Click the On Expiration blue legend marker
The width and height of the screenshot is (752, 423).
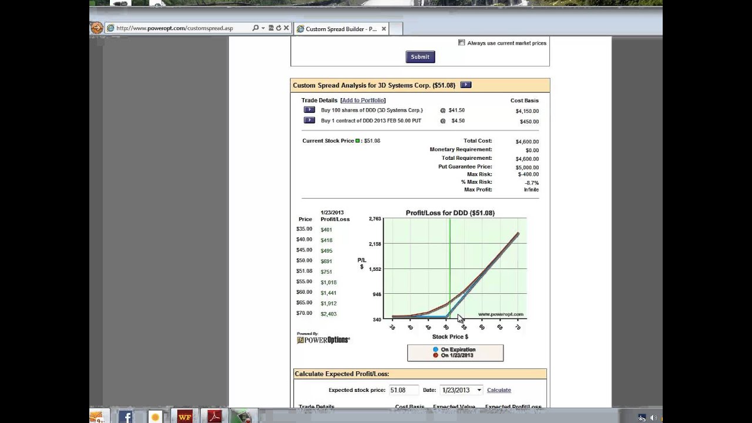click(435, 350)
